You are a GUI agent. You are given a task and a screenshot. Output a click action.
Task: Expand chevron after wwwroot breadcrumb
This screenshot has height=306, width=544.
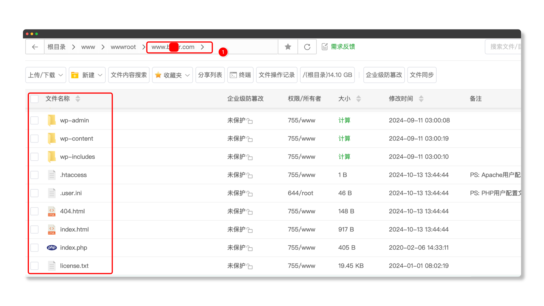pyautogui.click(x=144, y=47)
